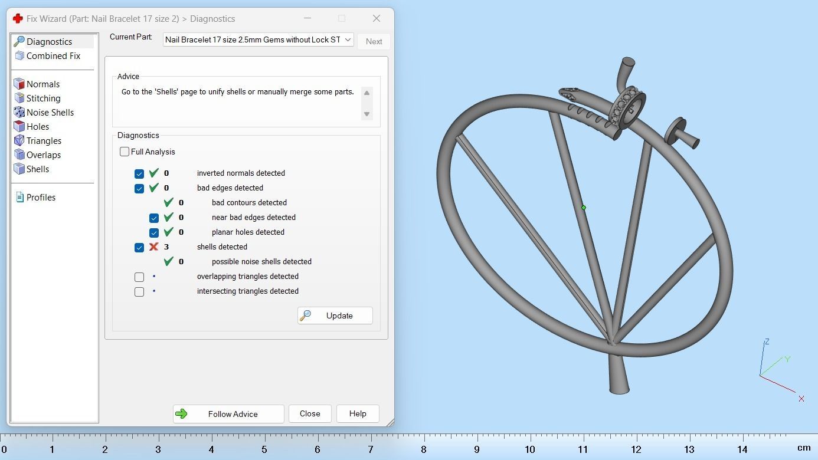Minimize the Fix Wizard window

pos(307,18)
